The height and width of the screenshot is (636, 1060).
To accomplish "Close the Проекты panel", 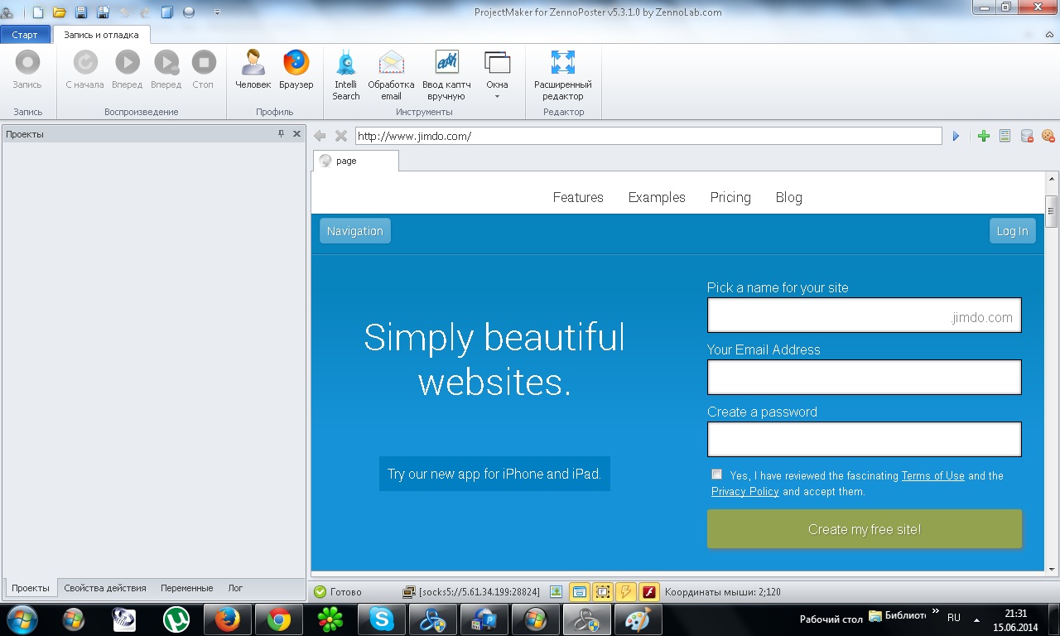I will pos(296,133).
